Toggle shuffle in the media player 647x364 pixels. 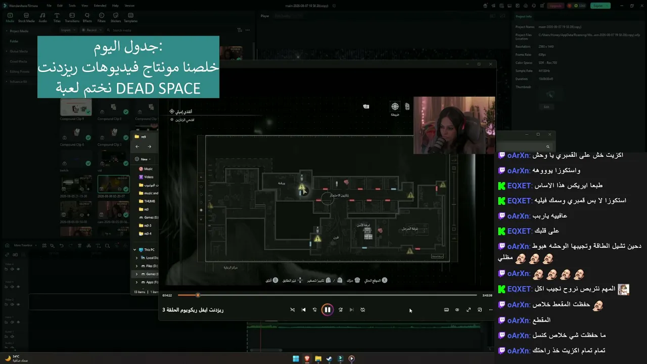(292, 310)
